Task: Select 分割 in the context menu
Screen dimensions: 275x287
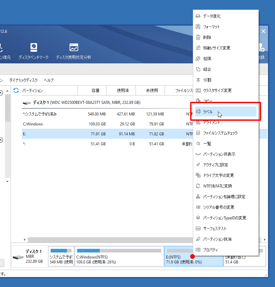Action: 207,80
